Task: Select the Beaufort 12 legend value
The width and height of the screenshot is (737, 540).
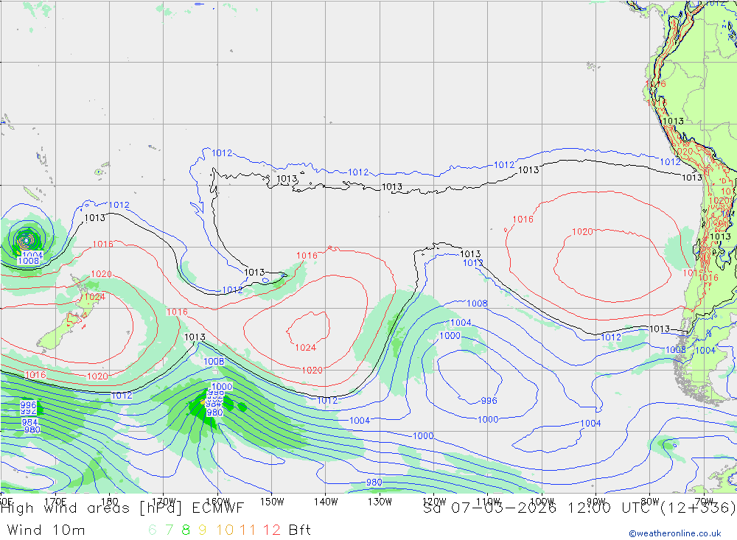Action: [272, 530]
